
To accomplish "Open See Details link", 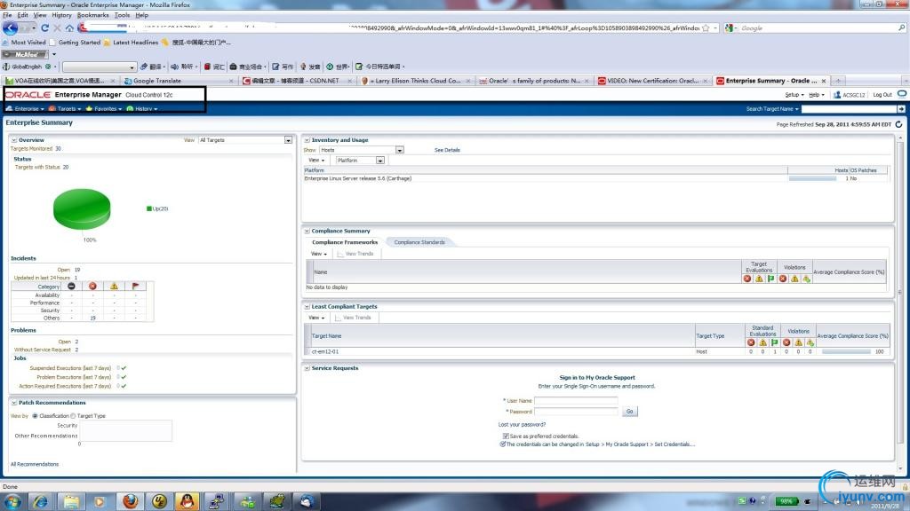I will 447,150.
